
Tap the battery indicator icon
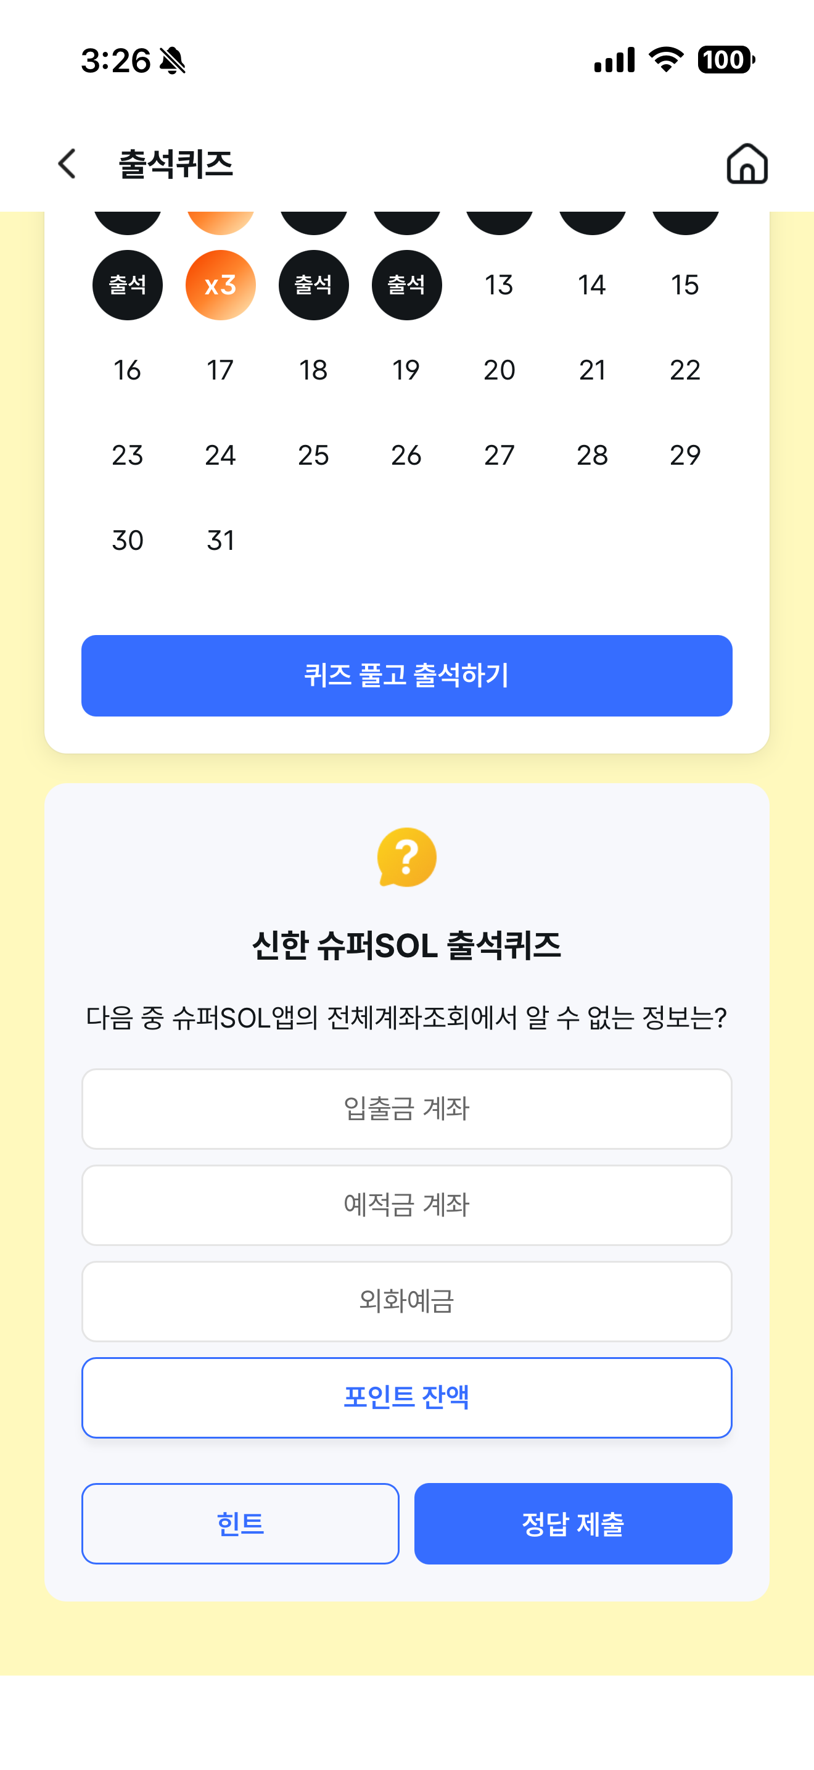pos(726,60)
